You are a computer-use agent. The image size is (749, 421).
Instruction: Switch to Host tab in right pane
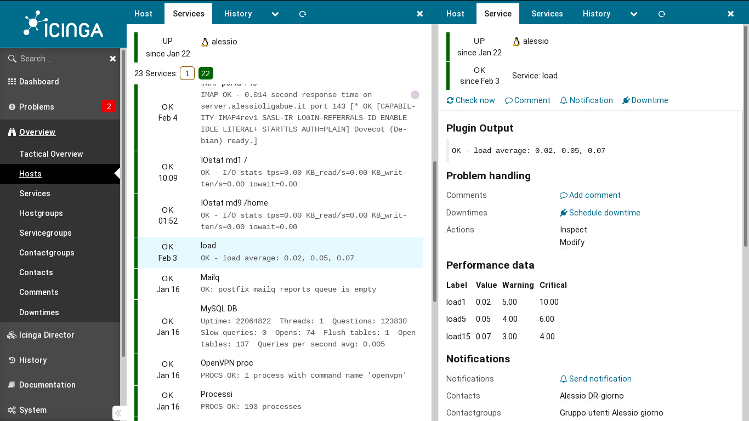point(455,14)
